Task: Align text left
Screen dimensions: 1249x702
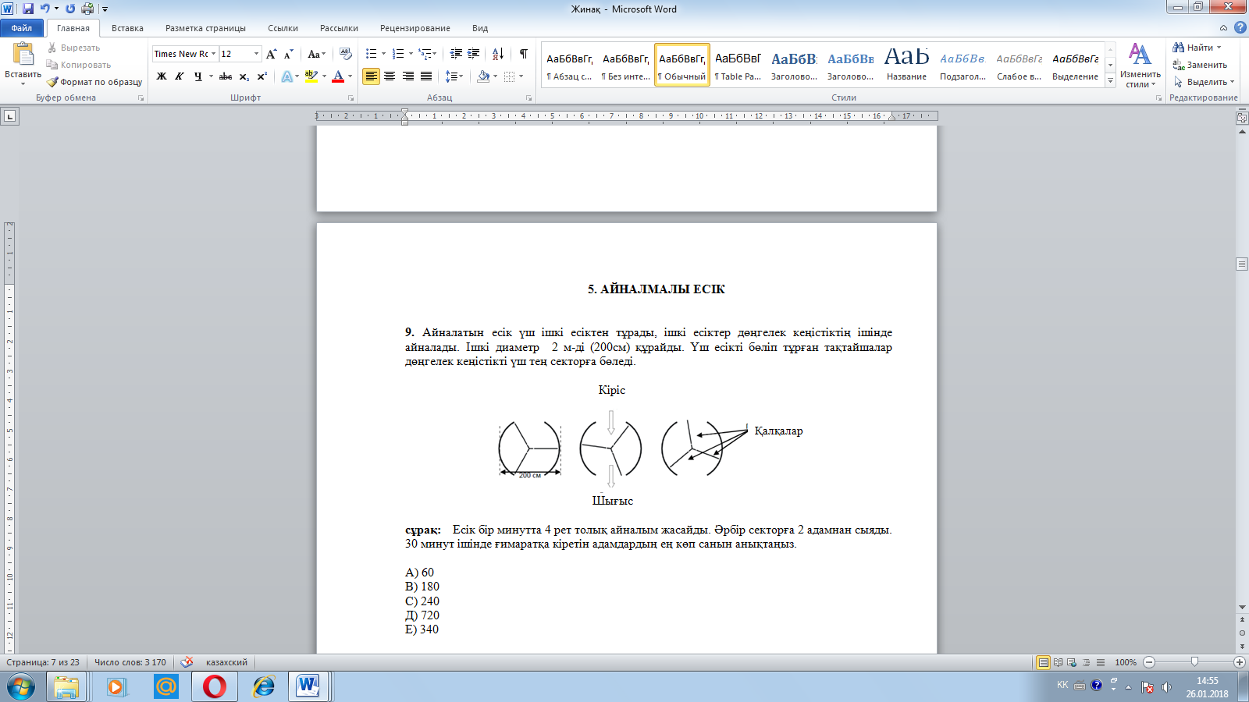Action: click(x=372, y=76)
